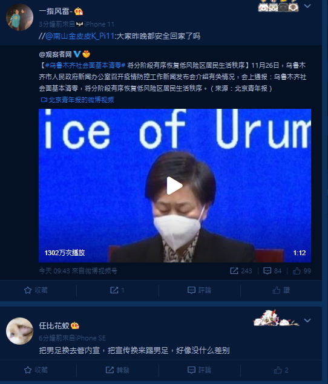Open 任比花蛟's cat avatar
The width and height of the screenshot is (328, 384).
(x=19, y=331)
